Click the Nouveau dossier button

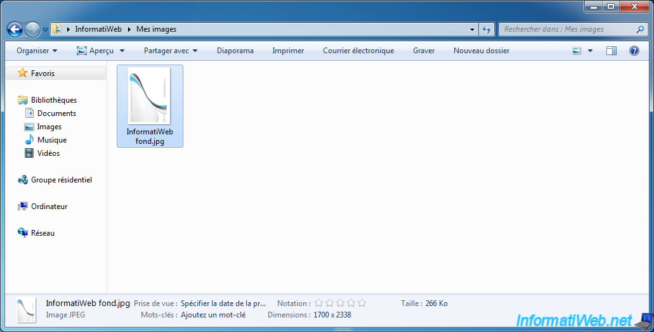481,51
